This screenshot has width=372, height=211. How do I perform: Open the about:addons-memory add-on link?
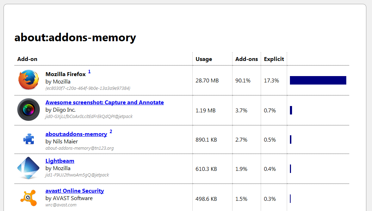click(76, 134)
